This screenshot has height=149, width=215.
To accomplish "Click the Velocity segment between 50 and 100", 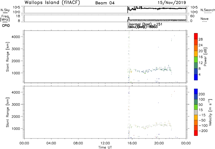I will [x=196, y=102].
